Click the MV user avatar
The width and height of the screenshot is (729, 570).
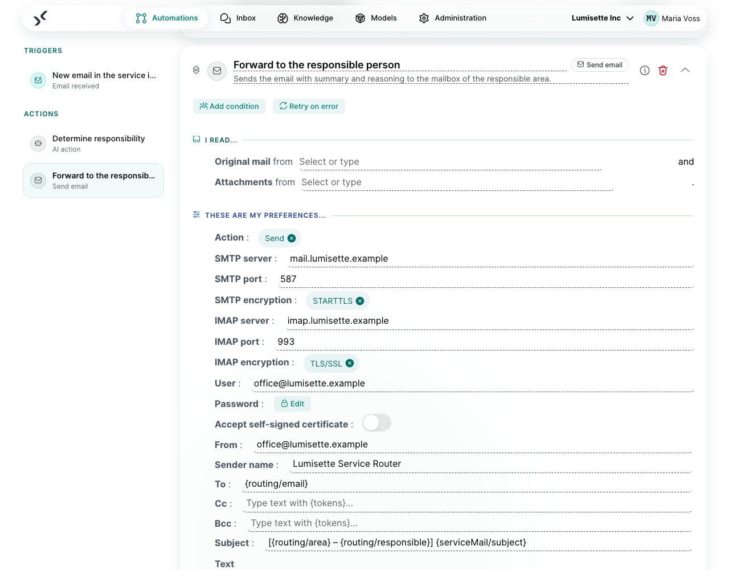pyautogui.click(x=651, y=18)
